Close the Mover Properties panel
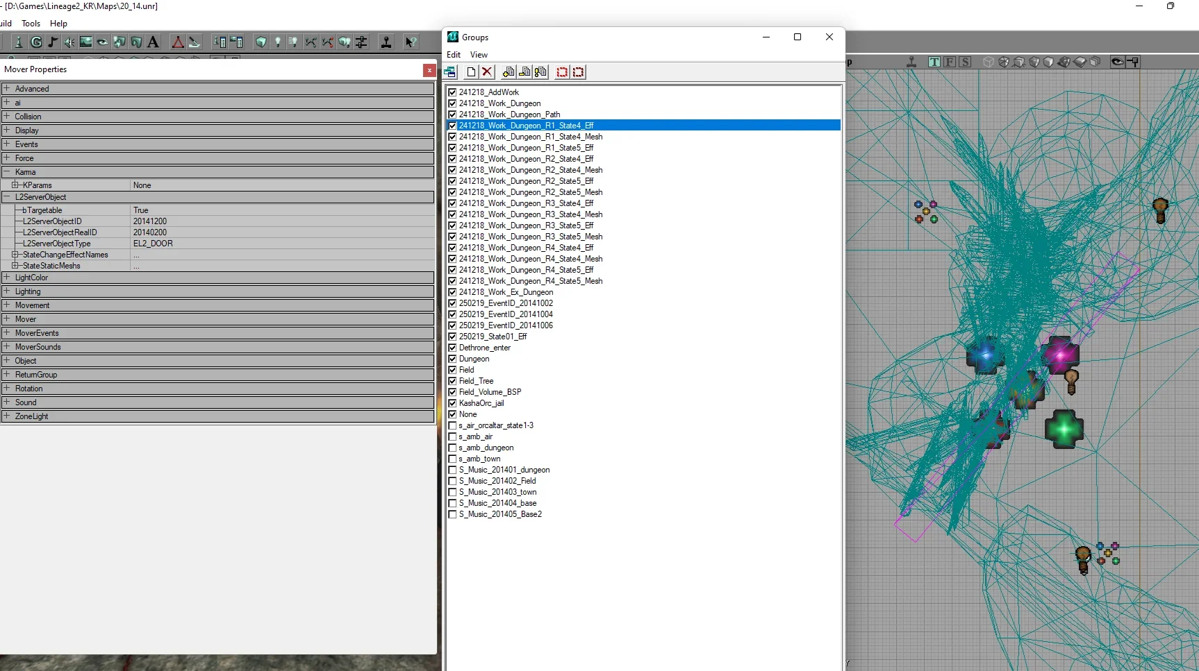Image resolution: width=1199 pixels, height=671 pixels. tap(429, 70)
